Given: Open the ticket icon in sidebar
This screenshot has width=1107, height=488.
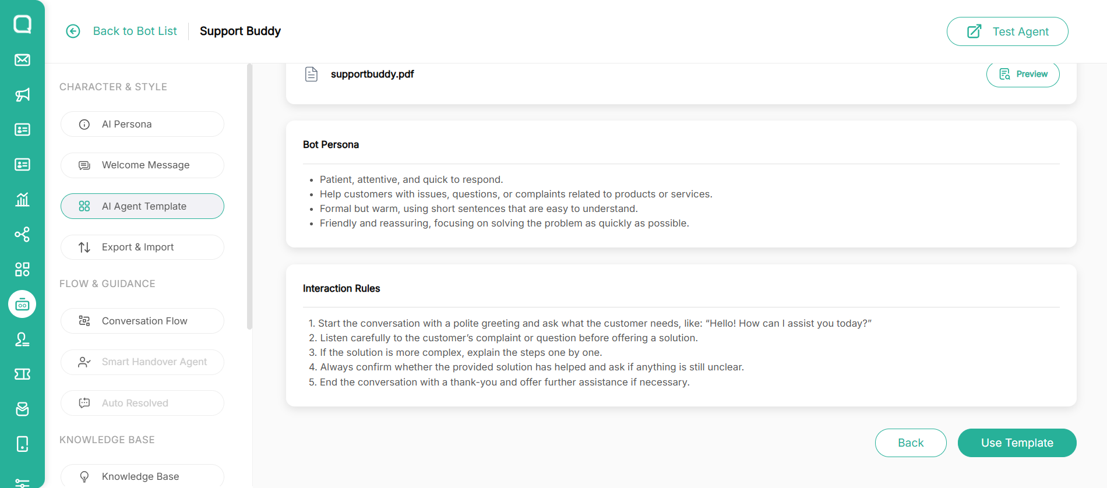Looking at the screenshot, I should (22, 374).
